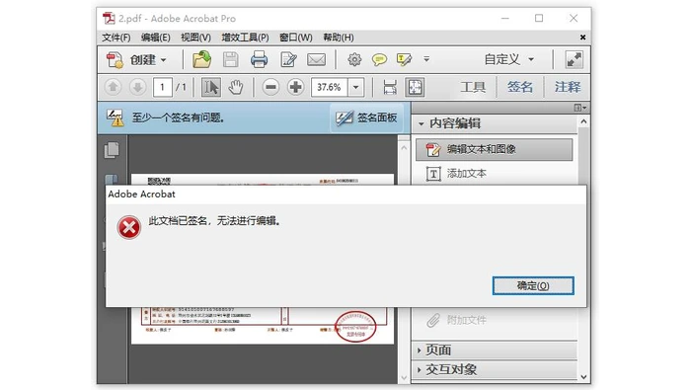The image size is (691, 390).
Task: Click the signature warning icon
Action: [115, 118]
